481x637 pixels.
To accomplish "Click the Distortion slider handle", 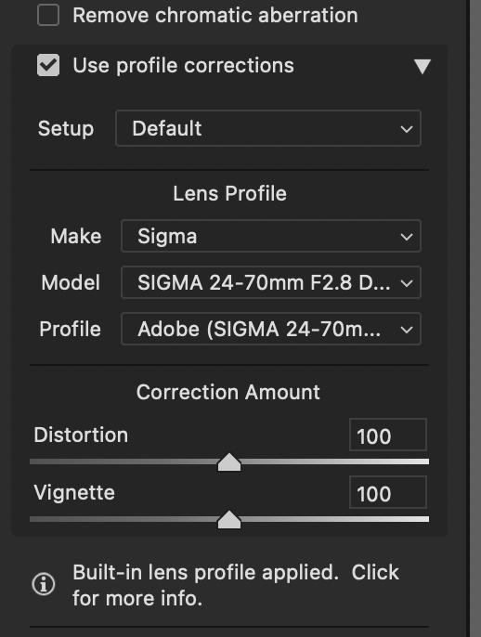I will (x=229, y=461).
